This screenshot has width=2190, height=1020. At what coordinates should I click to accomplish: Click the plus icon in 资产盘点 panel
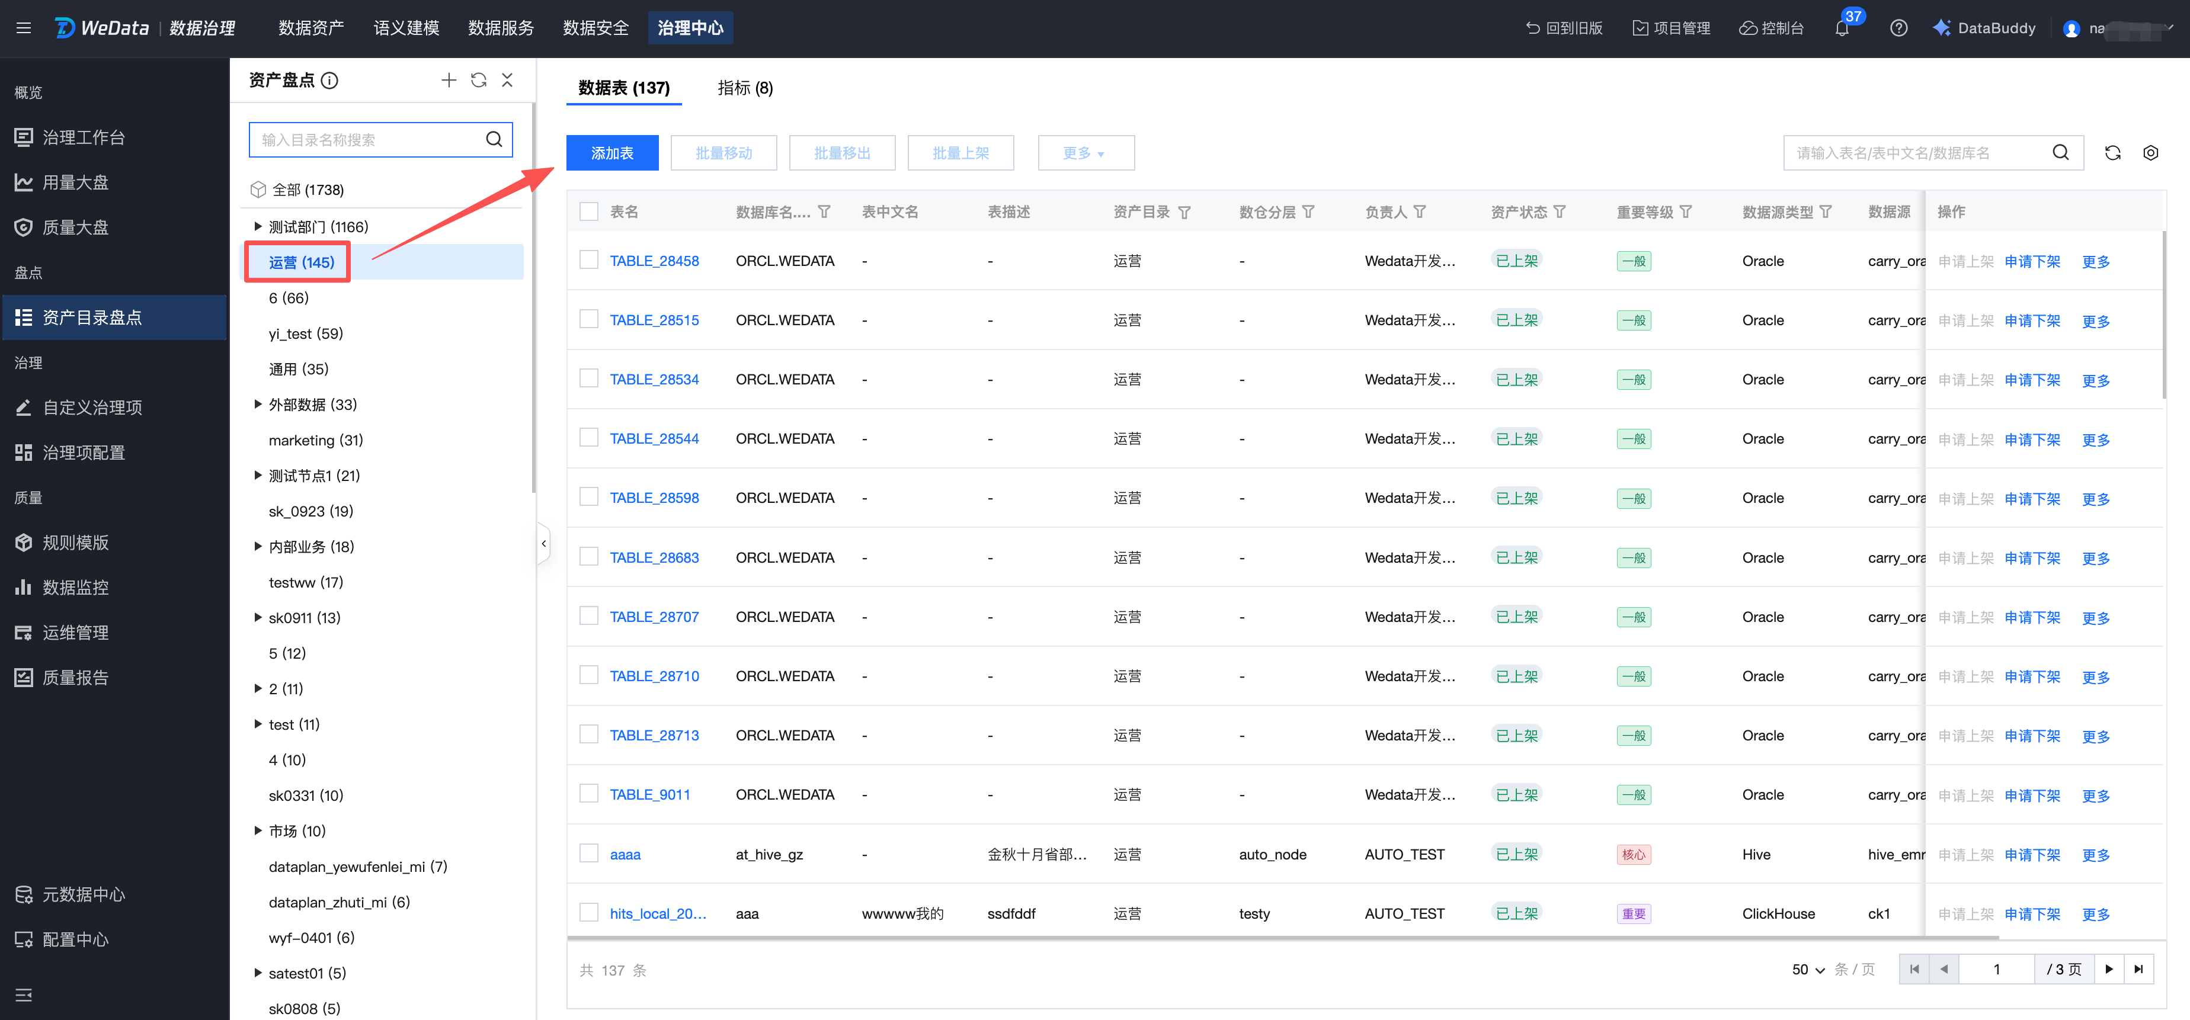tap(449, 80)
